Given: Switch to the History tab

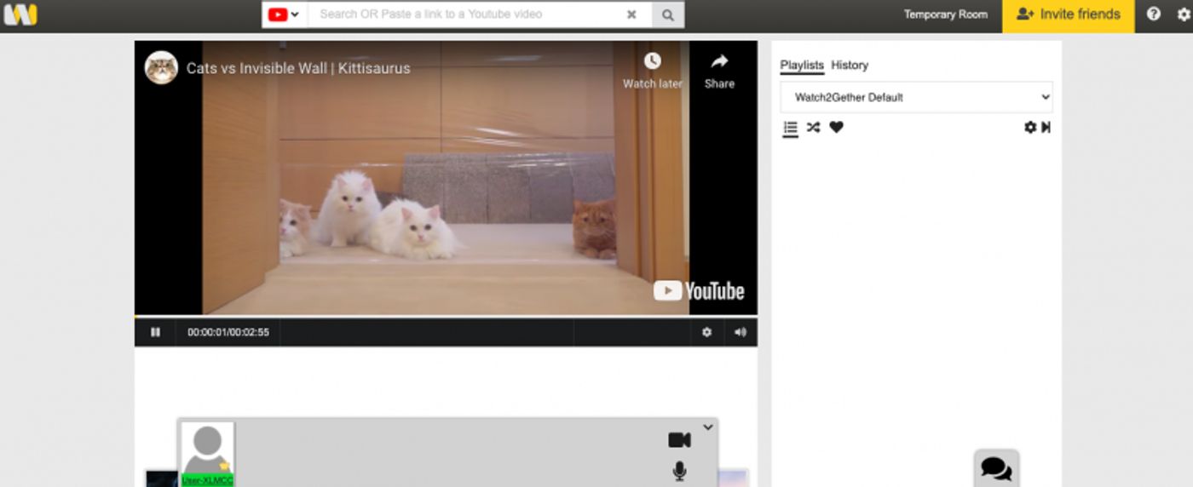Looking at the screenshot, I should (850, 66).
